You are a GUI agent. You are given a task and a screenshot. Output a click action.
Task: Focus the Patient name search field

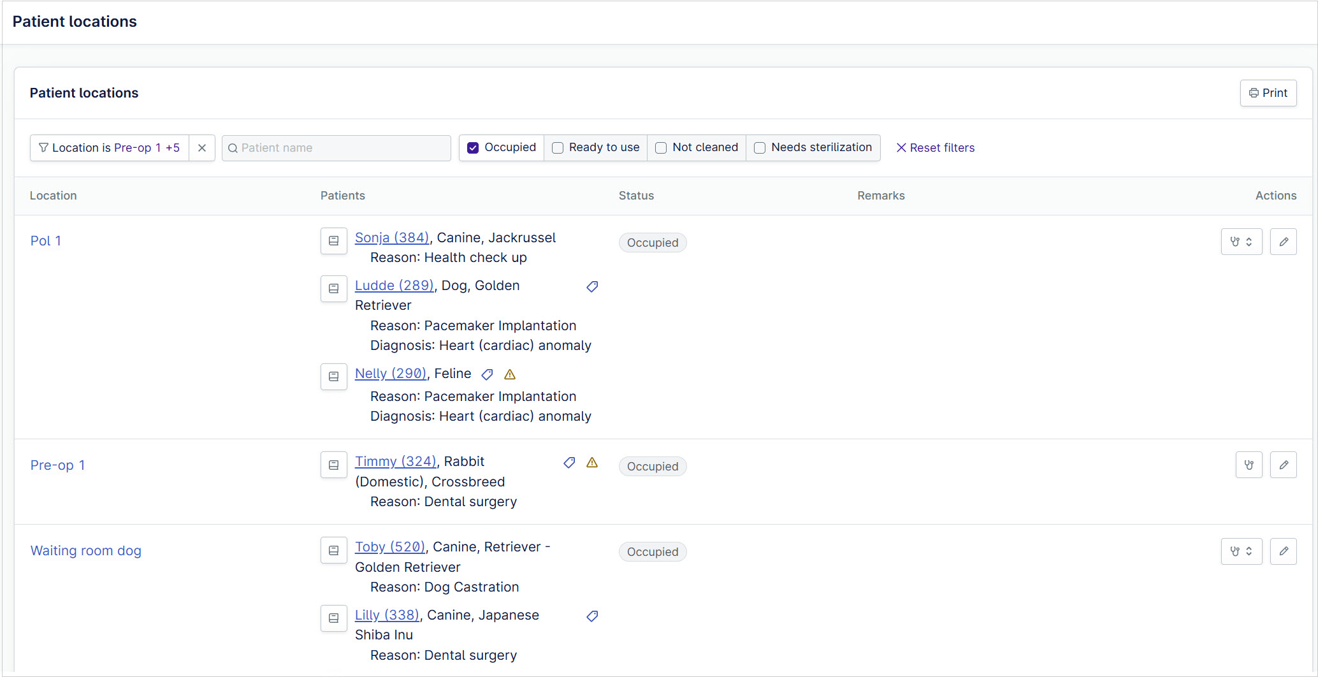pyautogui.click(x=337, y=148)
